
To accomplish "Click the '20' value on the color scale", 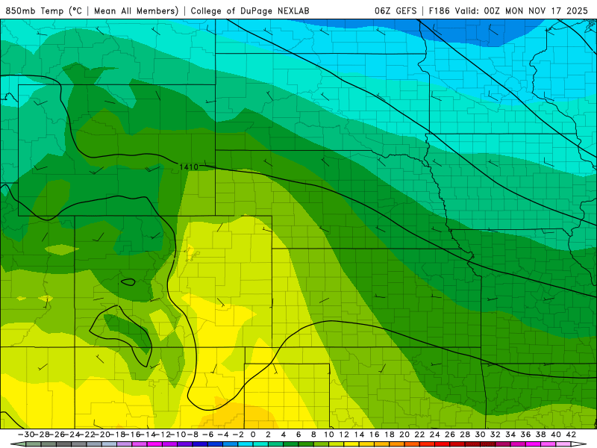I will point(404,435).
